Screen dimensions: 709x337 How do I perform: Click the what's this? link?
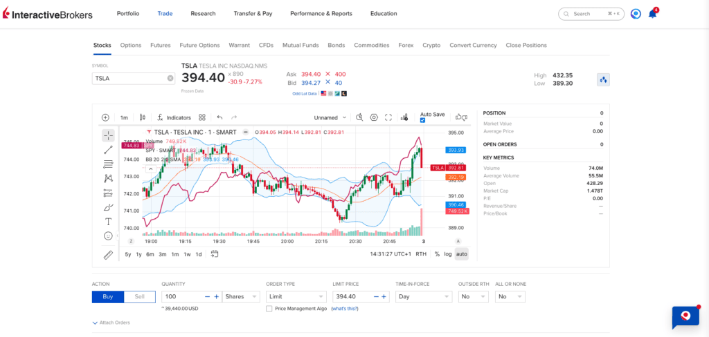(345, 309)
